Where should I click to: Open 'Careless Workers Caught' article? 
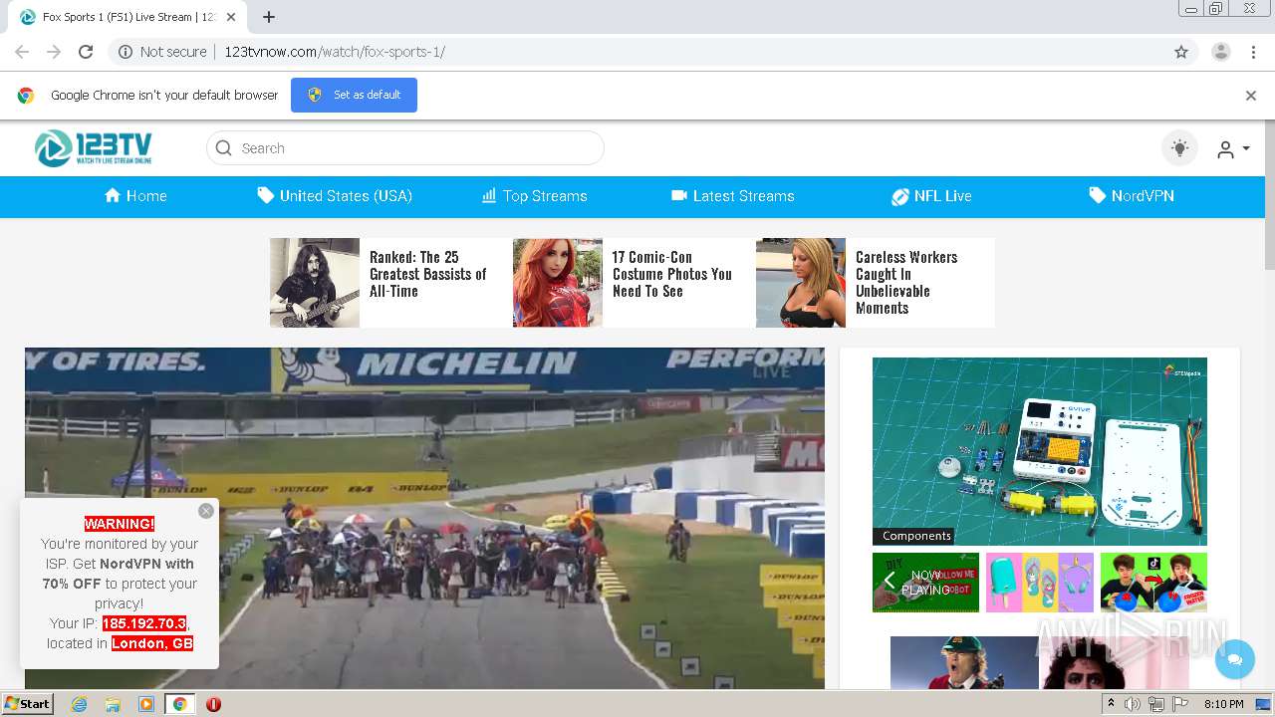click(906, 282)
